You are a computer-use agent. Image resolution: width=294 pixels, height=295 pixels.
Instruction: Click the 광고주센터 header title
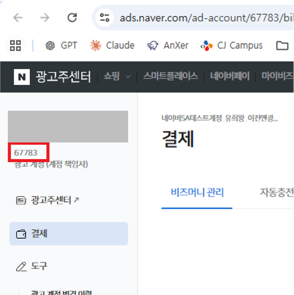(63, 77)
